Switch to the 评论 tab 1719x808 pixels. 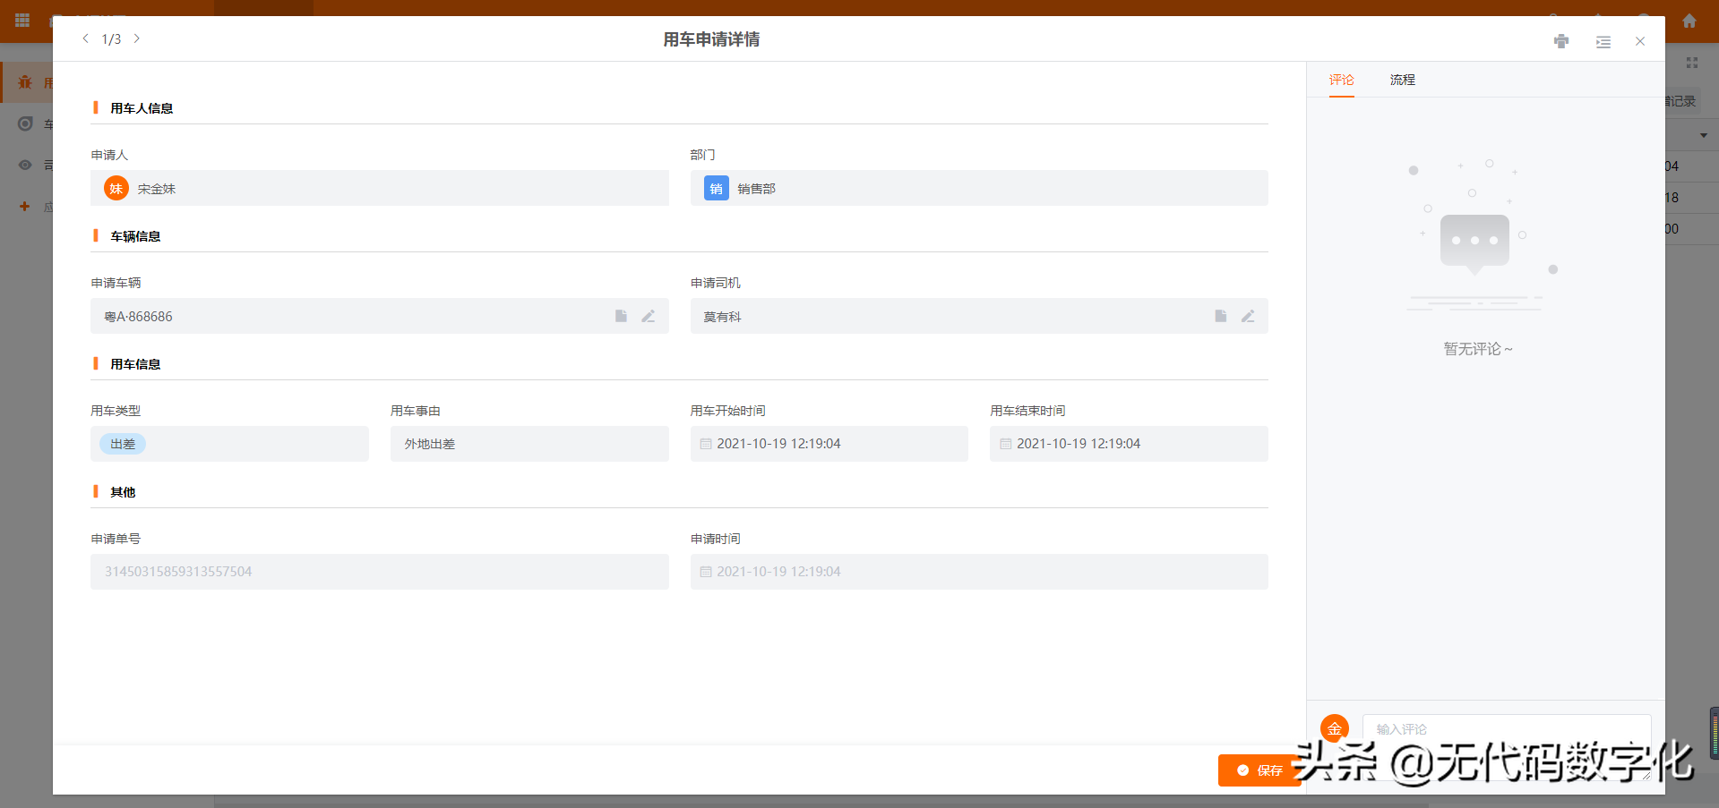pos(1341,80)
